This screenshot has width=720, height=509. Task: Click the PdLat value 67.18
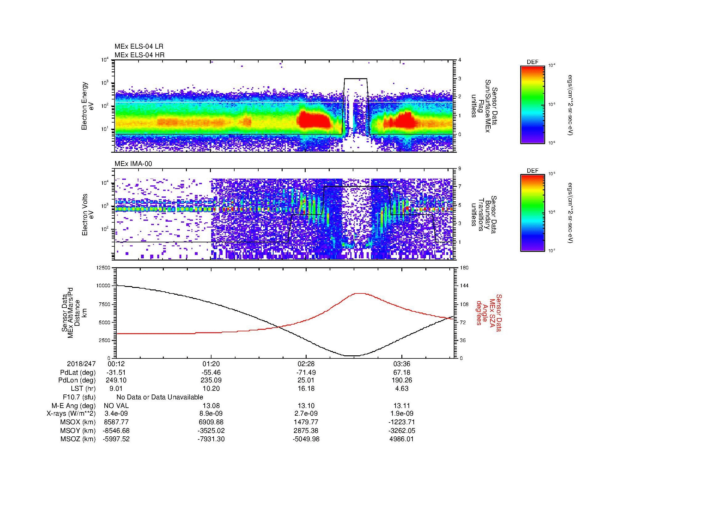click(x=402, y=373)
